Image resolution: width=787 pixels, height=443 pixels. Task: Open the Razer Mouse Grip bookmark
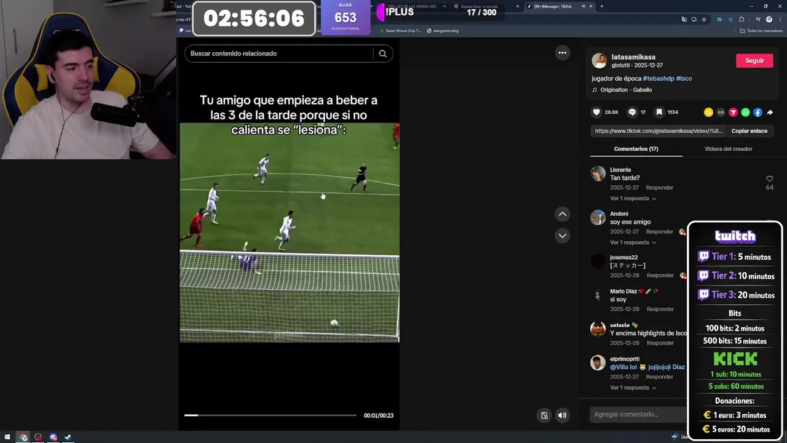(x=400, y=31)
